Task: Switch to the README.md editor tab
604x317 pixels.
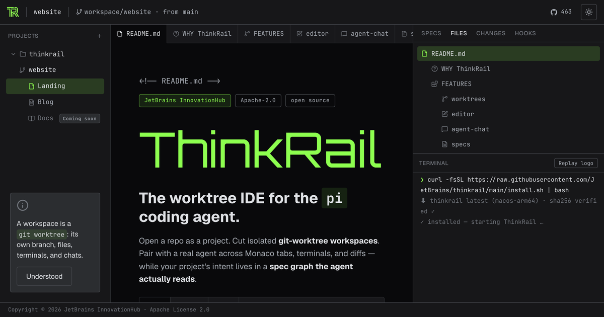Action: [138, 34]
